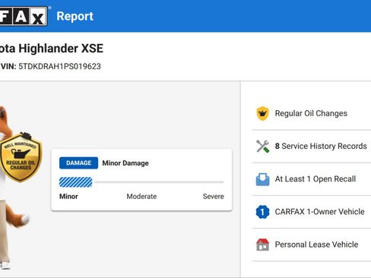The image size is (371, 278).
Task: Click the striped damage severity bar
Action: 76,182
